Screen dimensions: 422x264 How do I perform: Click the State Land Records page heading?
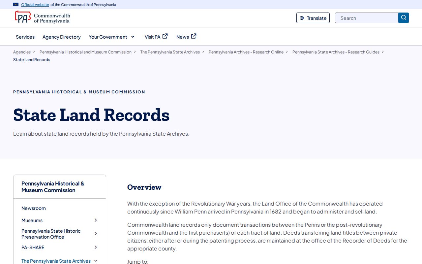[91, 115]
